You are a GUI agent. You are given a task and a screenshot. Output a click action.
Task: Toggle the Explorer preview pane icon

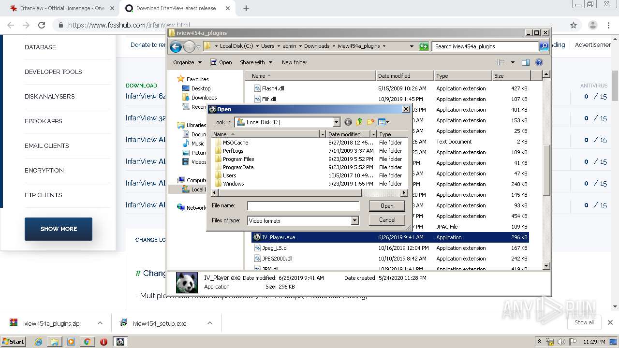point(526,62)
